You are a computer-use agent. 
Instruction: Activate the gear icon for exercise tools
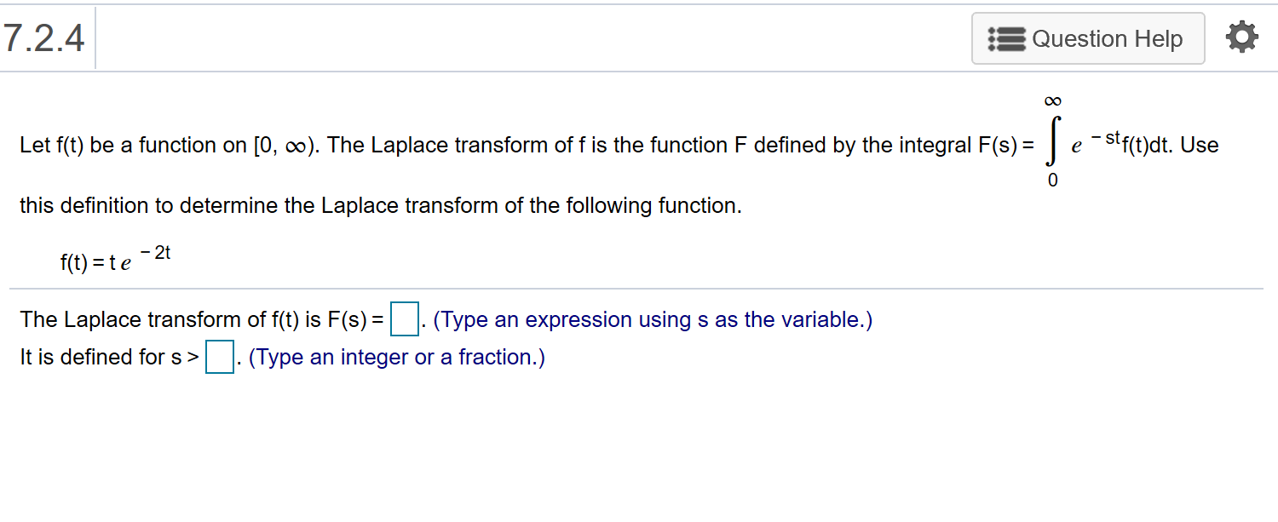click(1241, 37)
